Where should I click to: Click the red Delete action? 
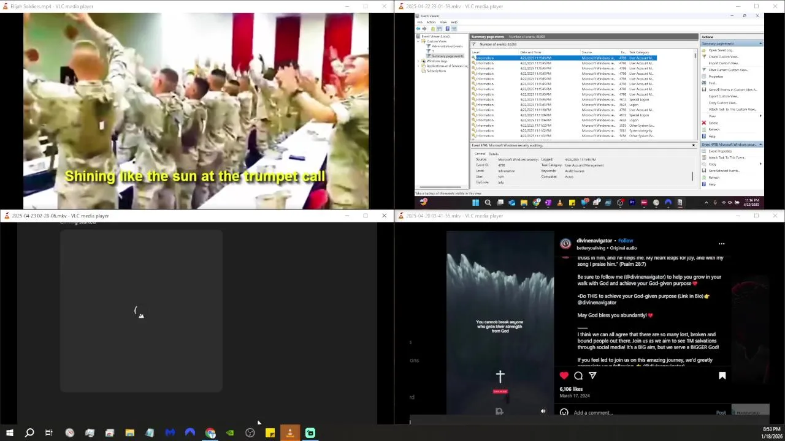coord(713,123)
